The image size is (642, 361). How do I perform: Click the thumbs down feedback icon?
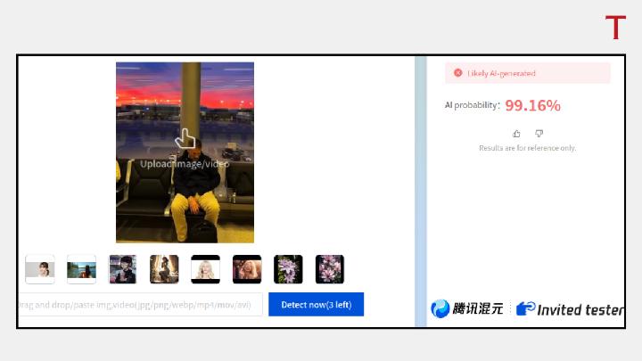pyautogui.click(x=539, y=134)
